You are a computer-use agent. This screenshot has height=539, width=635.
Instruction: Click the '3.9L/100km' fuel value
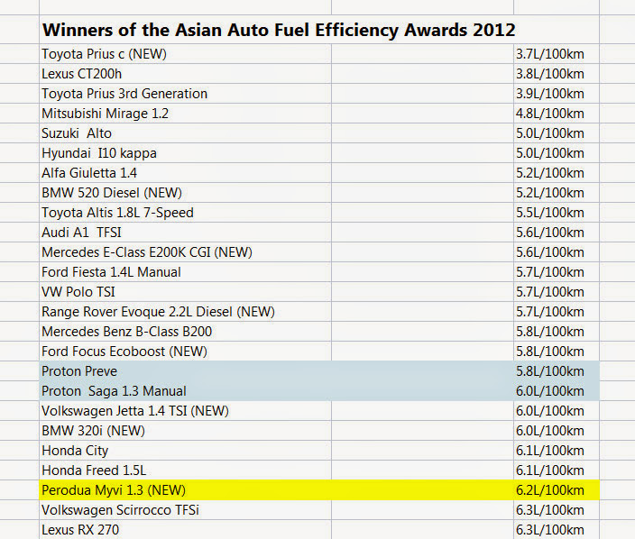click(x=557, y=94)
